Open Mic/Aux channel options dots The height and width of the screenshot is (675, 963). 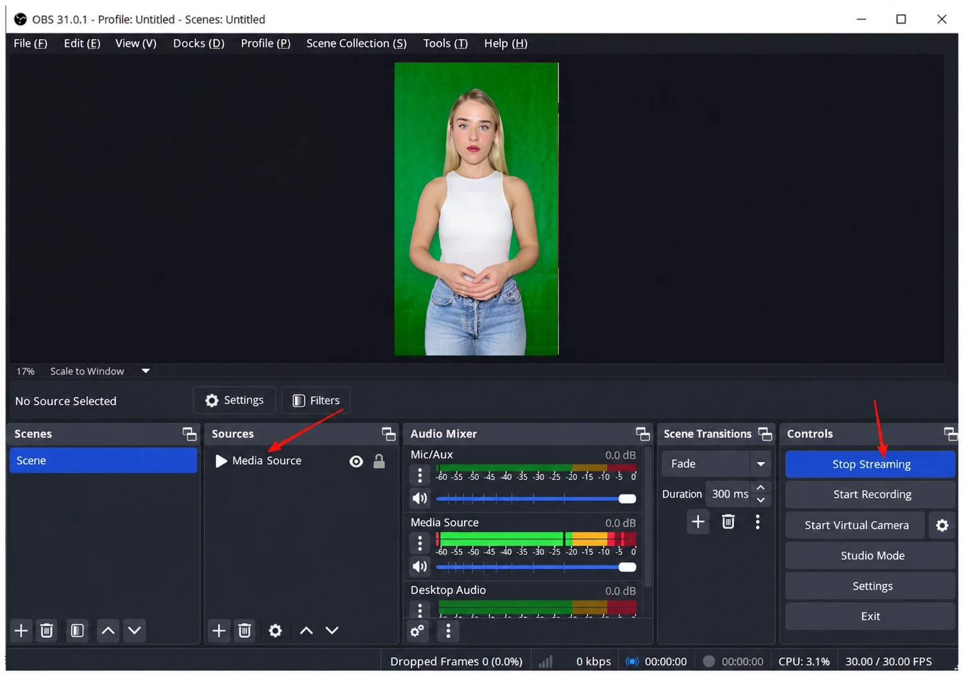tap(420, 476)
